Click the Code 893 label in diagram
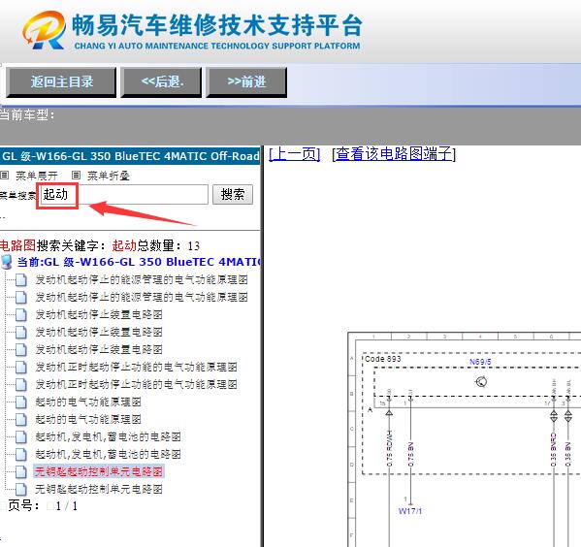 click(x=383, y=359)
